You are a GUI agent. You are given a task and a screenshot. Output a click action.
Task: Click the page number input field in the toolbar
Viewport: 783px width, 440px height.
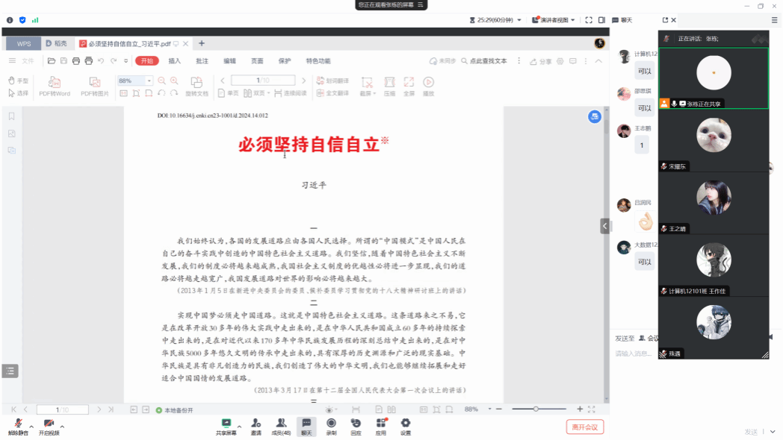(263, 81)
